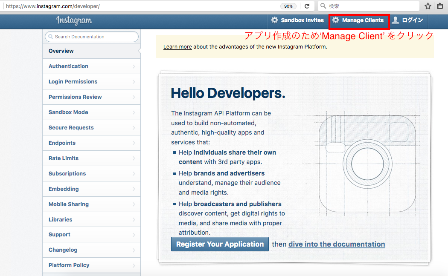
Task: Click the bold text 'brands and advertisers'
Action: pos(229,173)
